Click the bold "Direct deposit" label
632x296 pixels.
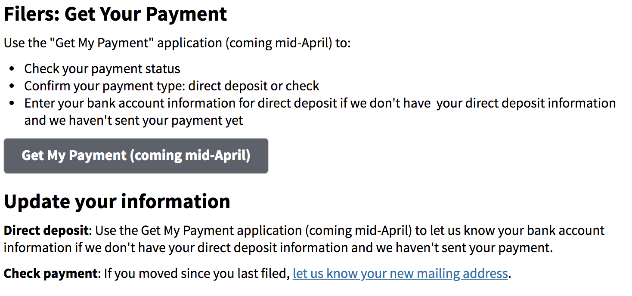pos(46,231)
